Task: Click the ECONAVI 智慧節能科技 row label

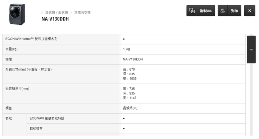Action: tap(47, 118)
